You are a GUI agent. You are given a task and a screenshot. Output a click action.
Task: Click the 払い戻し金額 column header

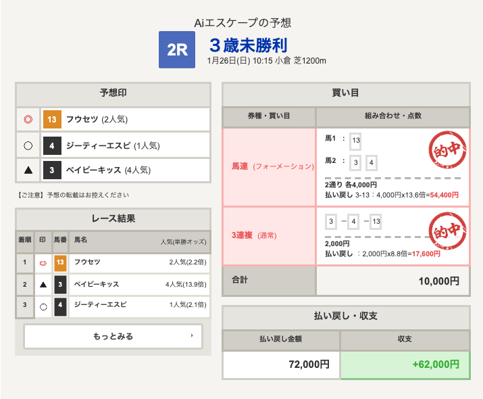[x=280, y=339]
